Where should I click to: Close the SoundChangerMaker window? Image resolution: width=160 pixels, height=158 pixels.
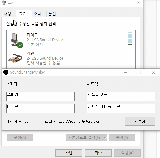tap(153, 72)
